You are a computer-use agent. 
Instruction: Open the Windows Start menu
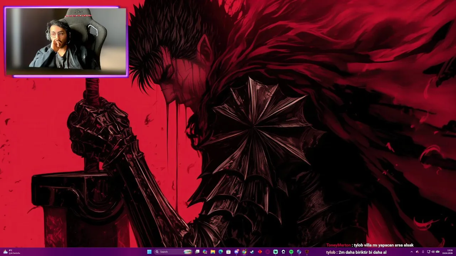pos(149,252)
